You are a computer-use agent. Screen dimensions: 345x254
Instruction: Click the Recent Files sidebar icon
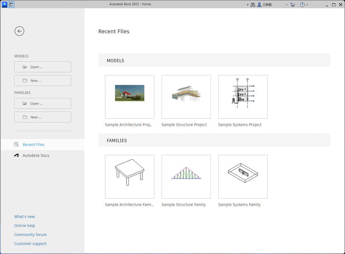(16, 144)
